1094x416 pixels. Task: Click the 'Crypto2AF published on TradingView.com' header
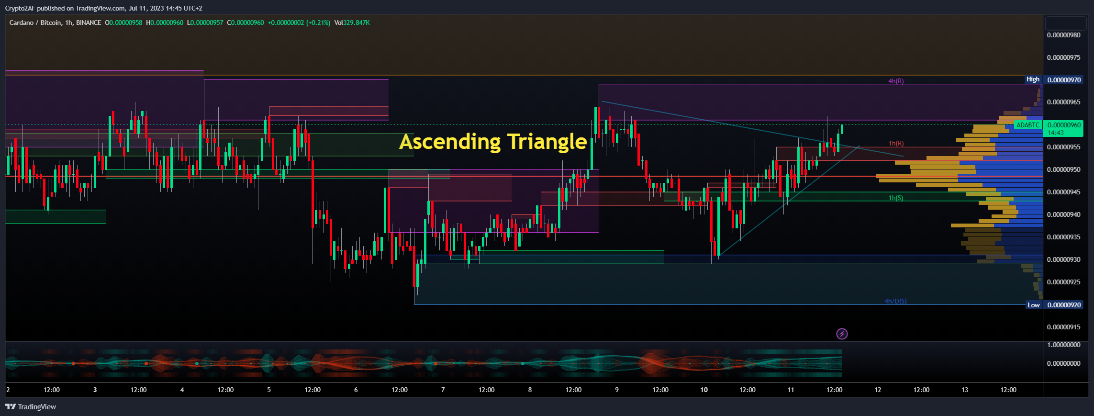coord(104,8)
